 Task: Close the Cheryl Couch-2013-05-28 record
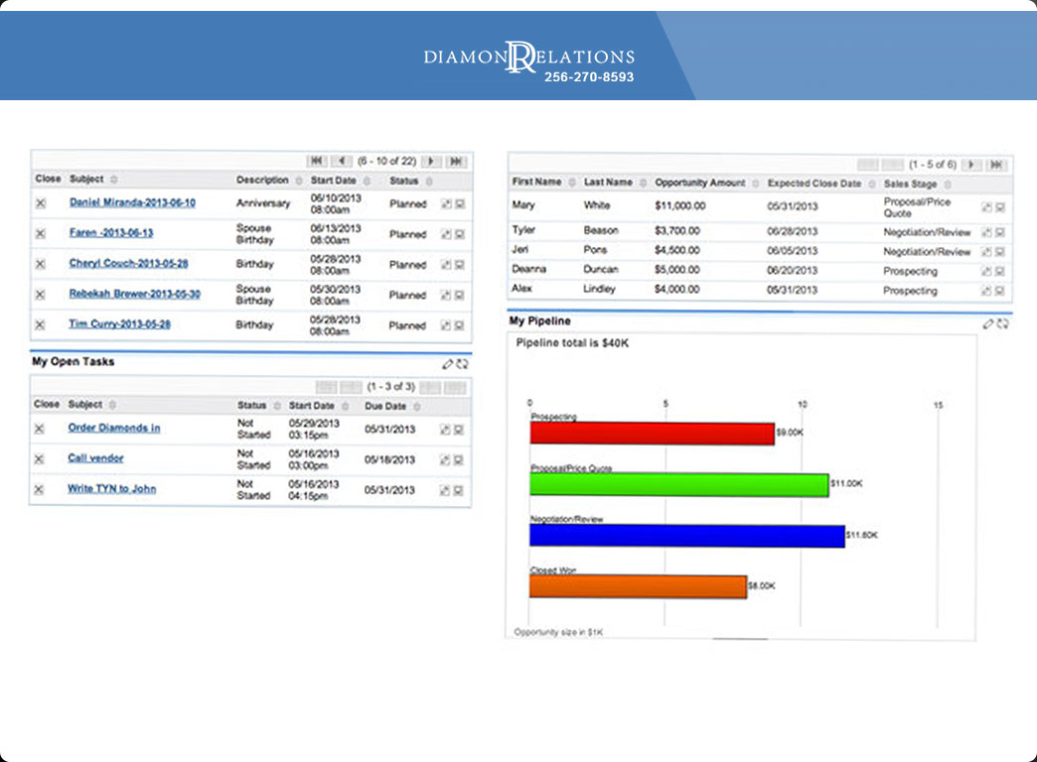(41, 264)
